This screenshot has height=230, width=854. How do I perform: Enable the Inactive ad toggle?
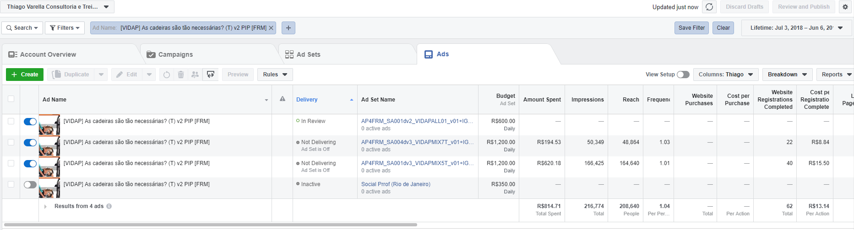30,185
